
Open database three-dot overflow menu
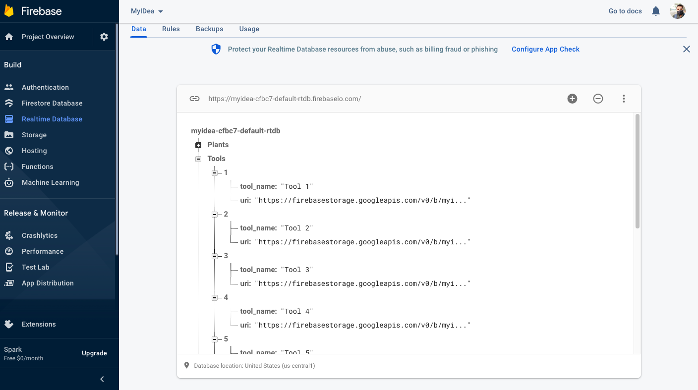pos(624,99)
